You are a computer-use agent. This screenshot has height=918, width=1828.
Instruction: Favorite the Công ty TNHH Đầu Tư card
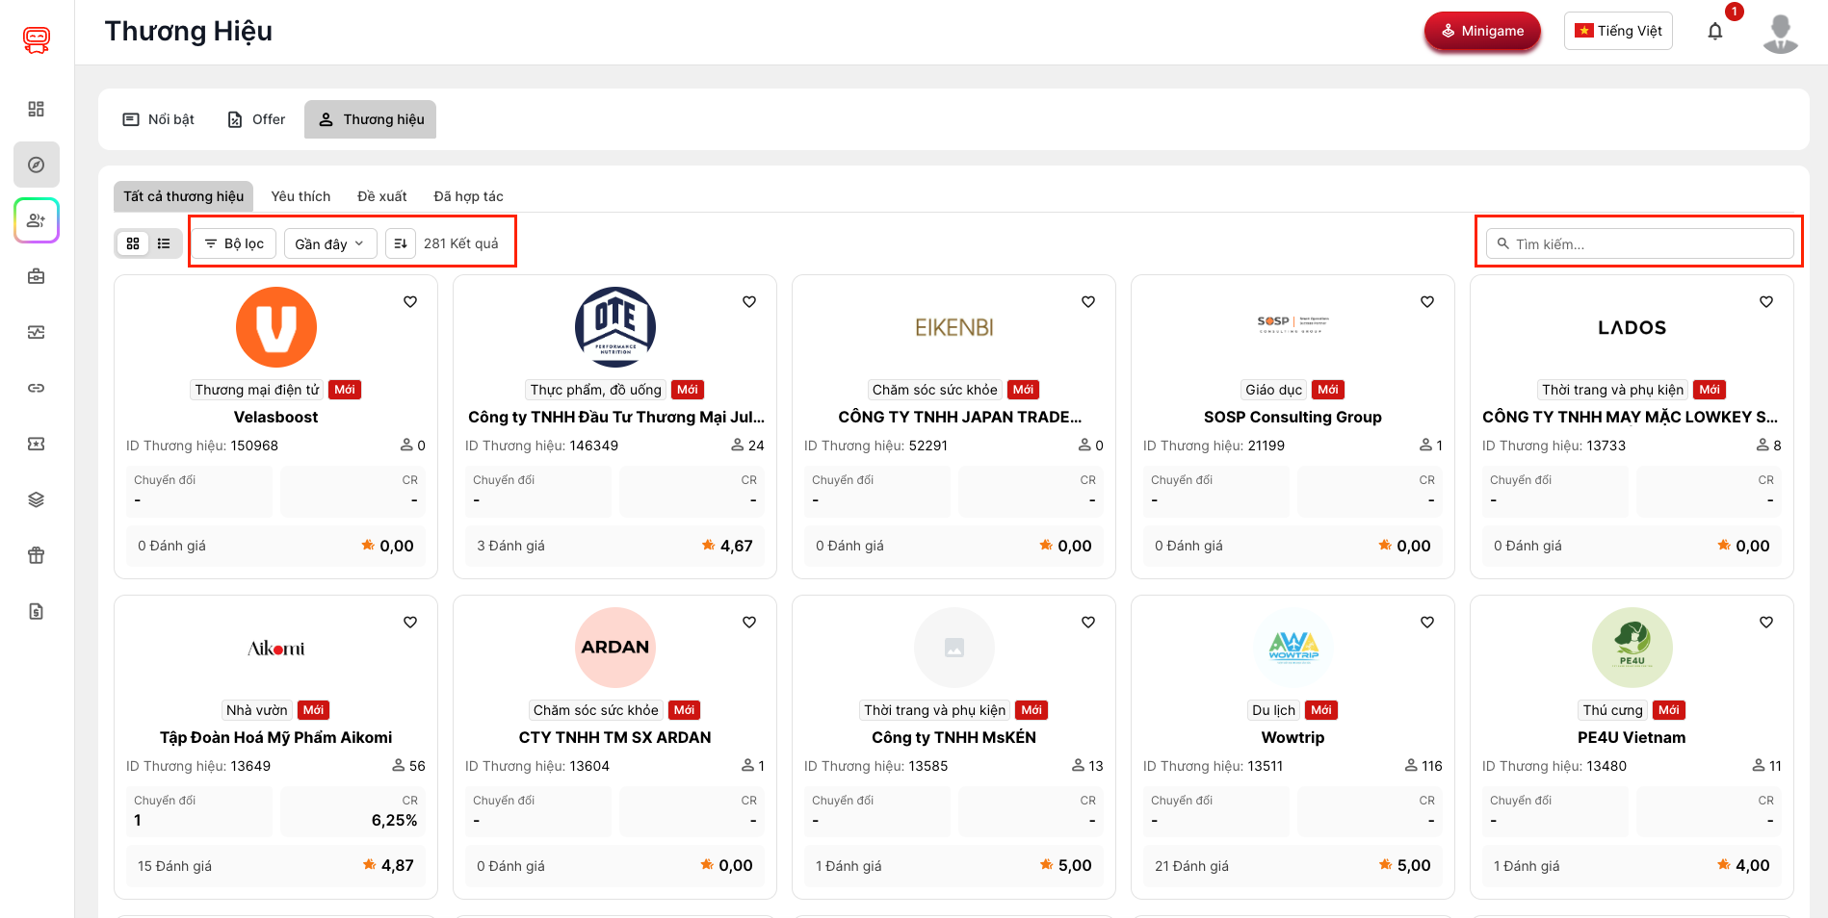(x=749, y=301)
